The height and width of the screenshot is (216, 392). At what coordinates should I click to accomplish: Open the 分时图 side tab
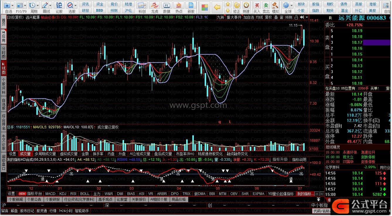click(4, 52)
